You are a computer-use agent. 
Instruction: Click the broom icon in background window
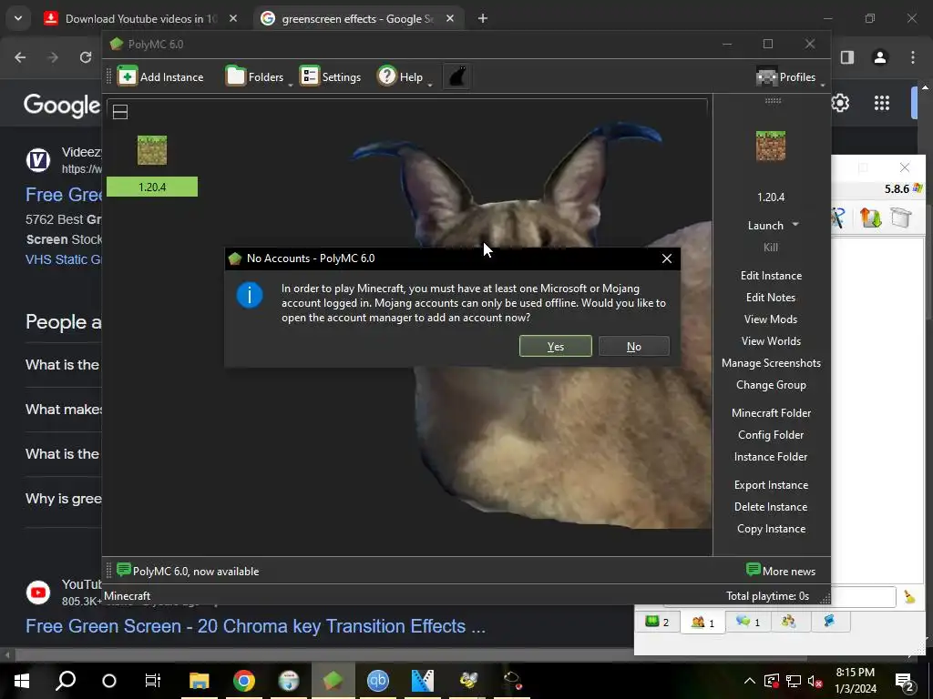[x=909, y=596]
